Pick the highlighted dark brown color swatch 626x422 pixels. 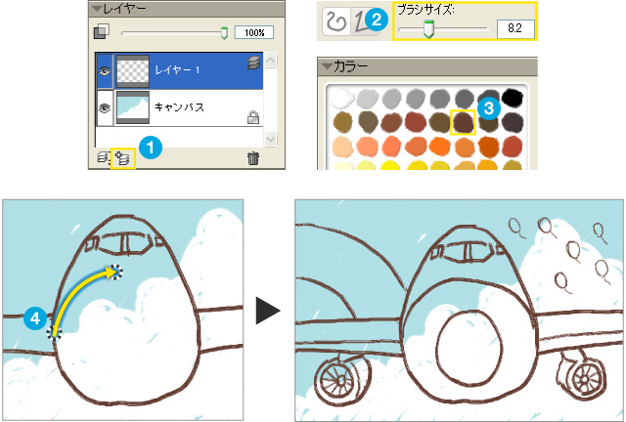click(x=463, y=122)
